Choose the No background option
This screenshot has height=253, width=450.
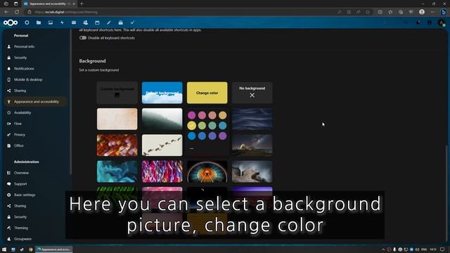(x=252, y=93)
